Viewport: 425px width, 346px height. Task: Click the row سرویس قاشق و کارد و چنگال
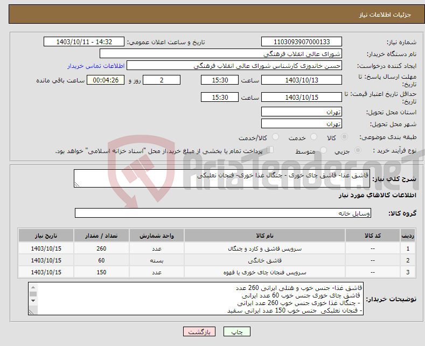[x=217, y=248]
